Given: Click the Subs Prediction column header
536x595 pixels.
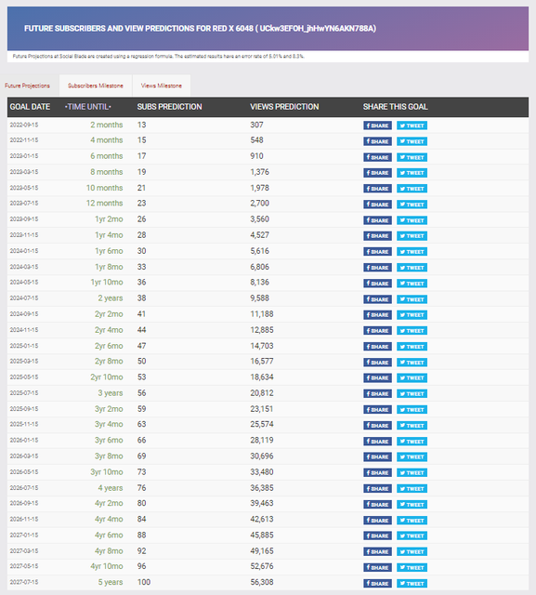Looking at the screenshot, I should point(169,107).
